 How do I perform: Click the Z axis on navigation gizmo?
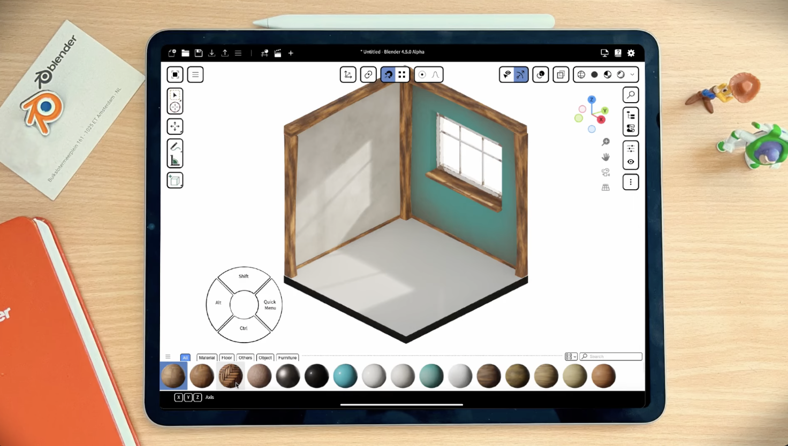tap(592, 99)
